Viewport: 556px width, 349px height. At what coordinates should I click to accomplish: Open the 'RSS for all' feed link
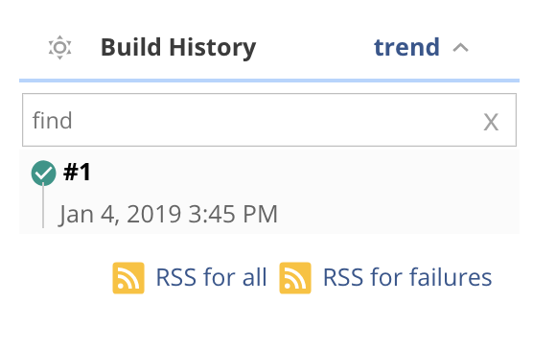coord(211,277)
